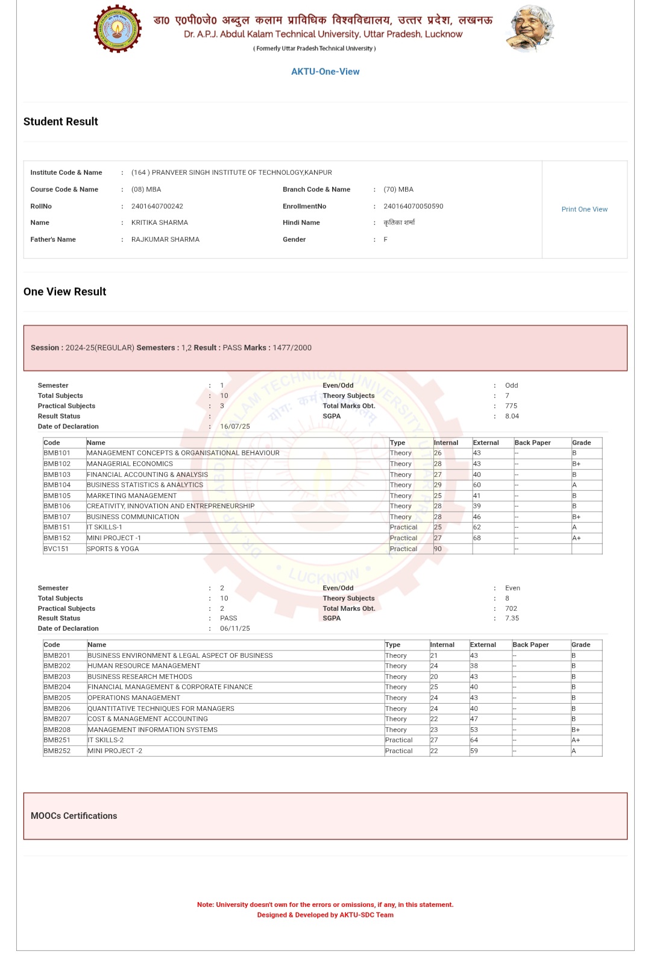Click MANAGERIAL ECONOMICS subject row
The width and height of the screenshot is (651, 954).
click(x=322, y=464)
